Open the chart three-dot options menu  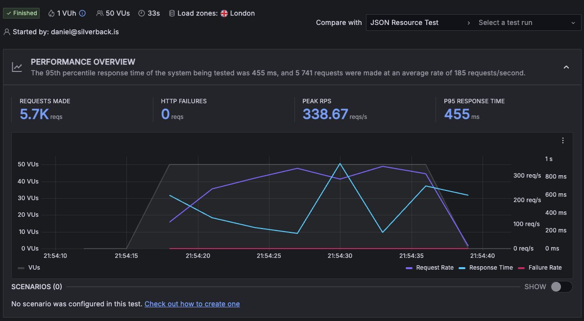click(563, 140)
